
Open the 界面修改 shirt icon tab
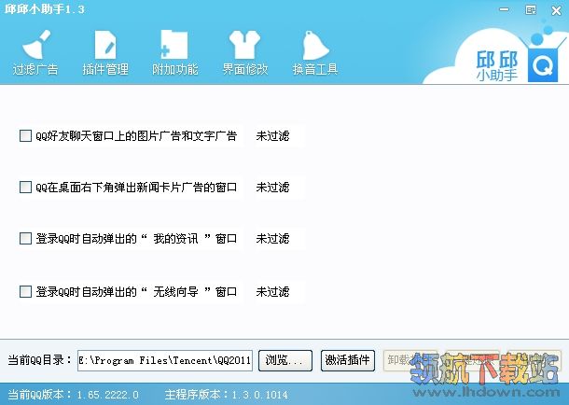click(245, 53)
